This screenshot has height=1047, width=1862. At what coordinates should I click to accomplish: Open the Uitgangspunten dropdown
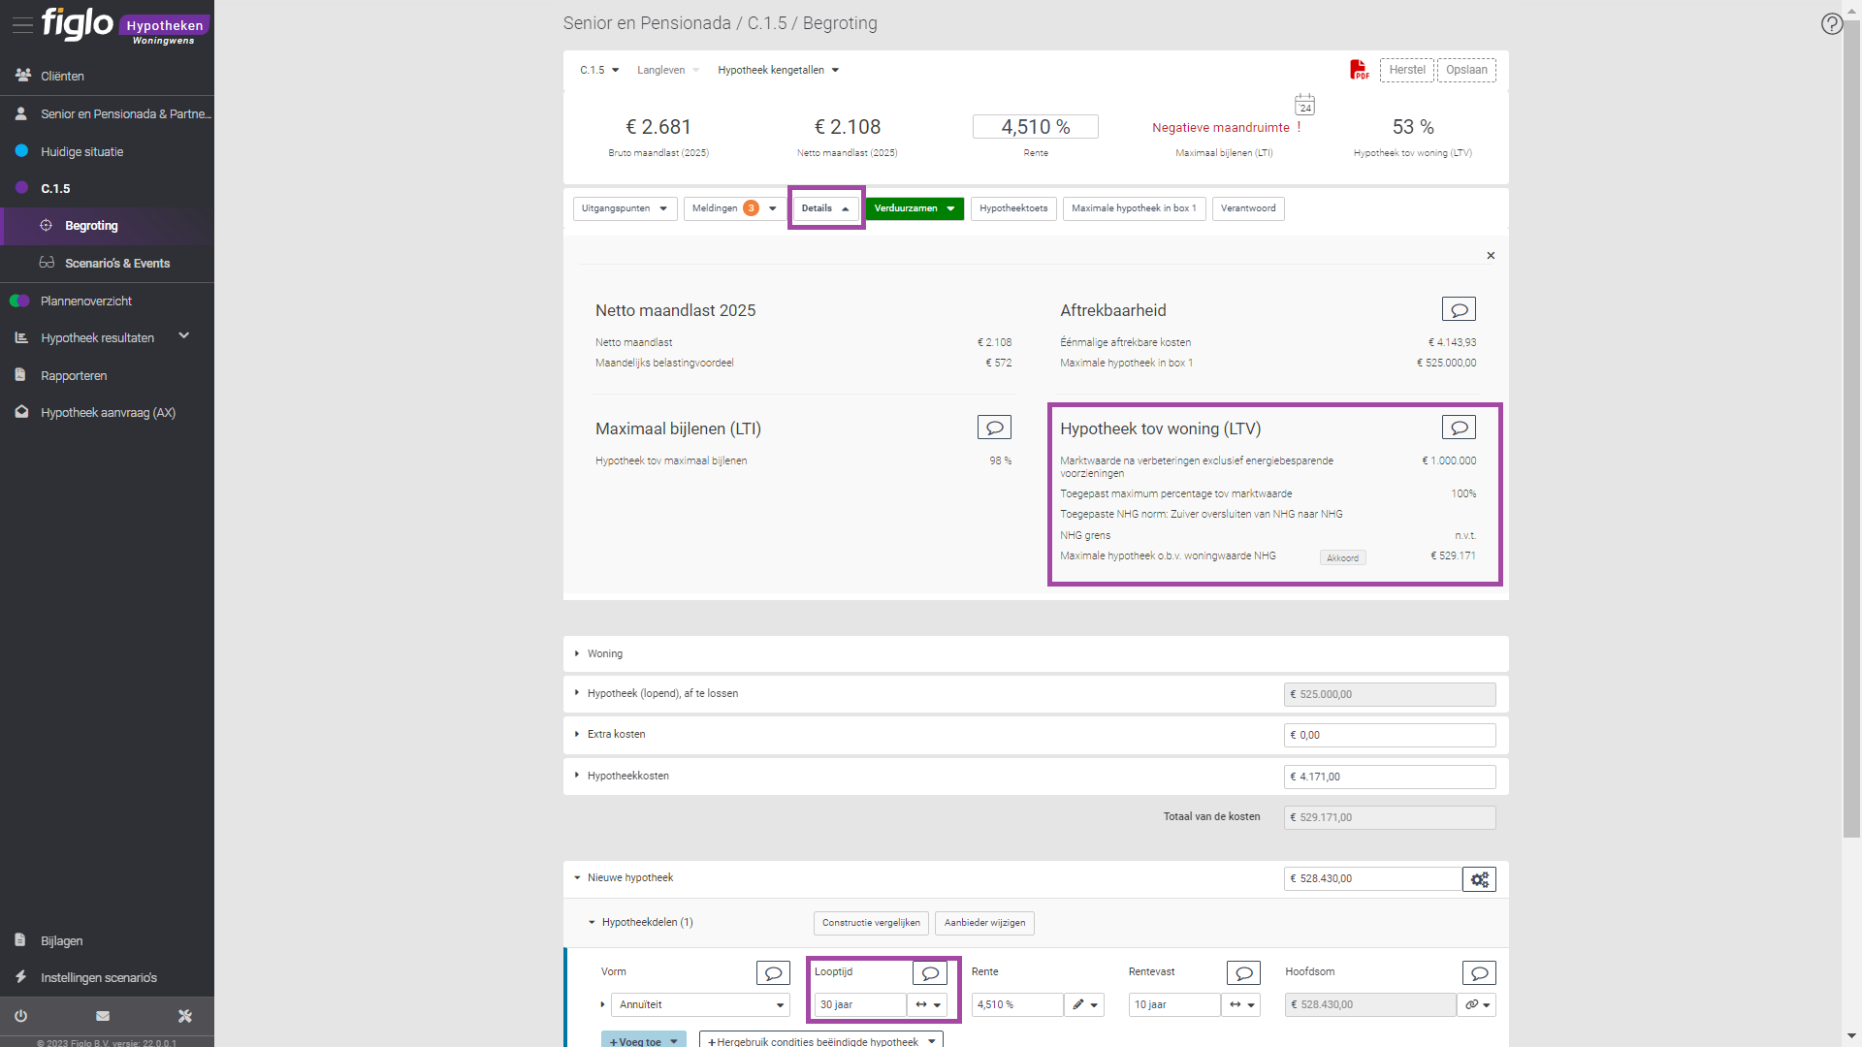pos(625,208)
